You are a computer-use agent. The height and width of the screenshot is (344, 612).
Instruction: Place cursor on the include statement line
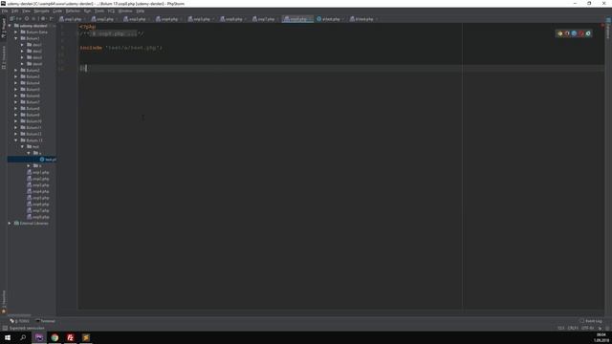[120, 48]
